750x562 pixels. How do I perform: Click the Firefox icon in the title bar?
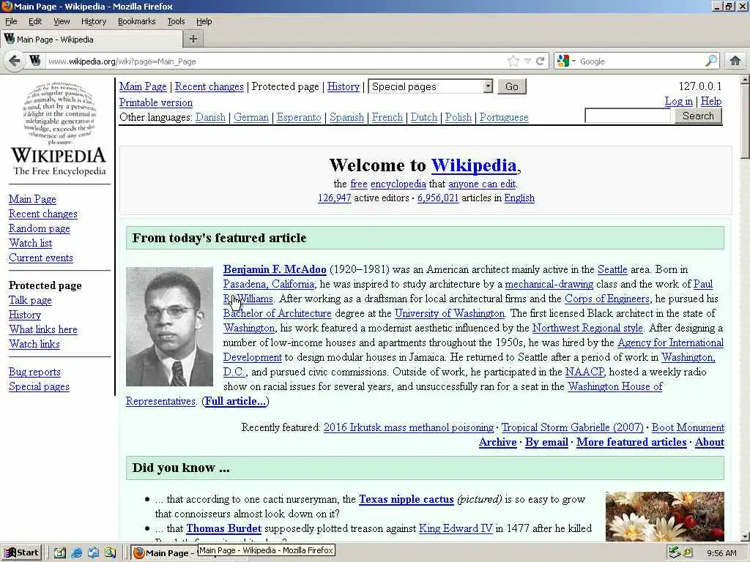7,6
